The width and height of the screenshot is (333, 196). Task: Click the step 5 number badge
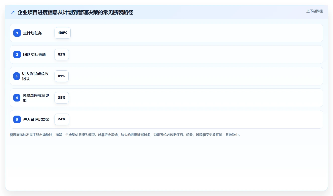point(17,119)
